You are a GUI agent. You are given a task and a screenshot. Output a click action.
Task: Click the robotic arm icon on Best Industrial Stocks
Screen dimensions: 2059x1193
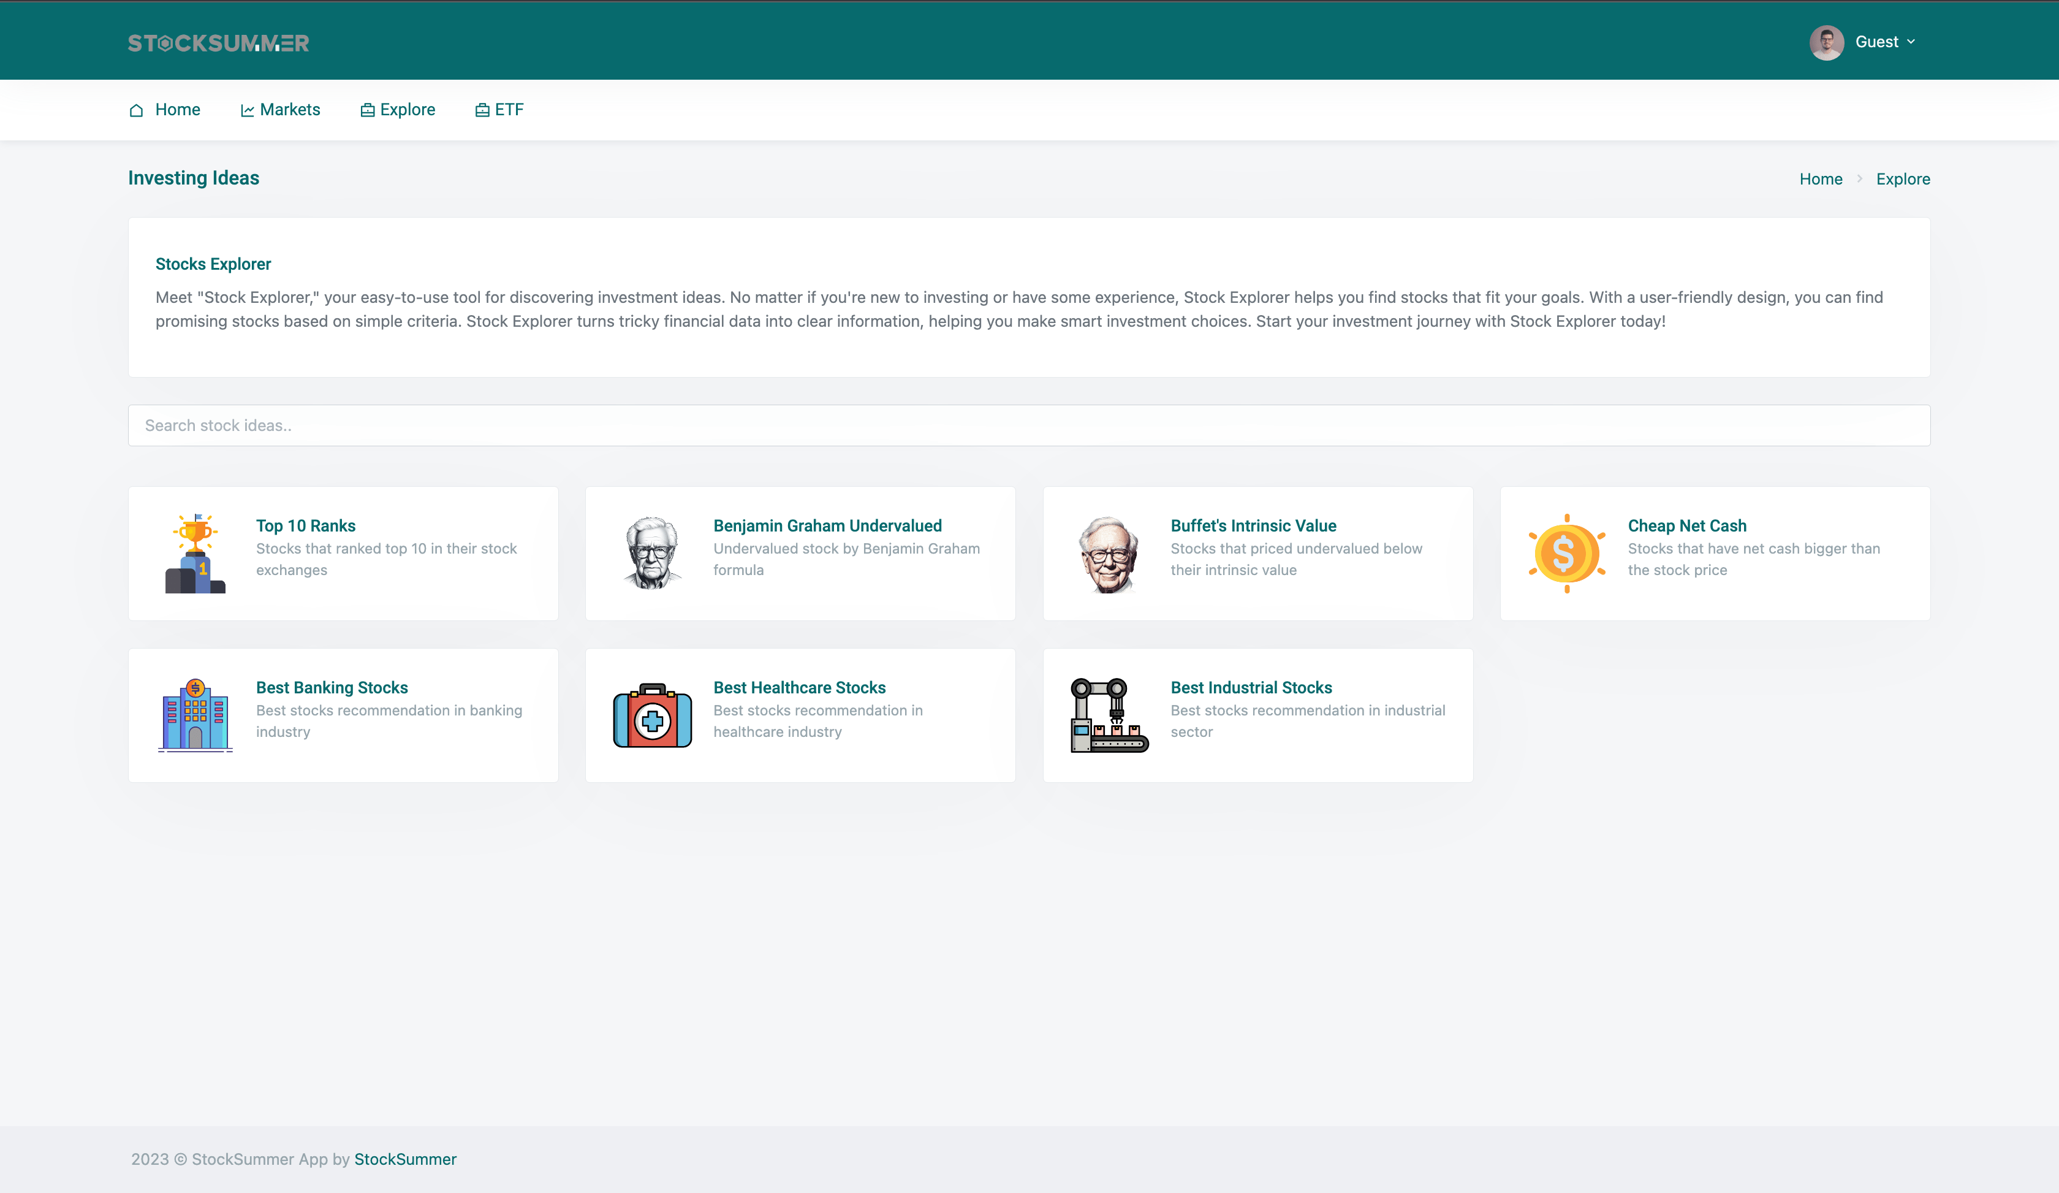(1109, 714)
